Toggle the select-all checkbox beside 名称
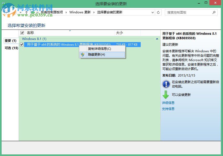The height and width of the screenshot is (156, 223). [22, 33]
